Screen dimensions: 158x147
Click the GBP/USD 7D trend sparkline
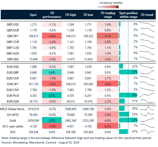147,24
